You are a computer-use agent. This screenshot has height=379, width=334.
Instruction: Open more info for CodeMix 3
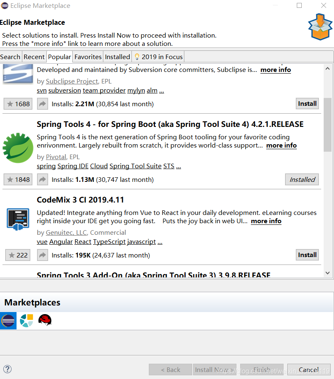point(266,221)
